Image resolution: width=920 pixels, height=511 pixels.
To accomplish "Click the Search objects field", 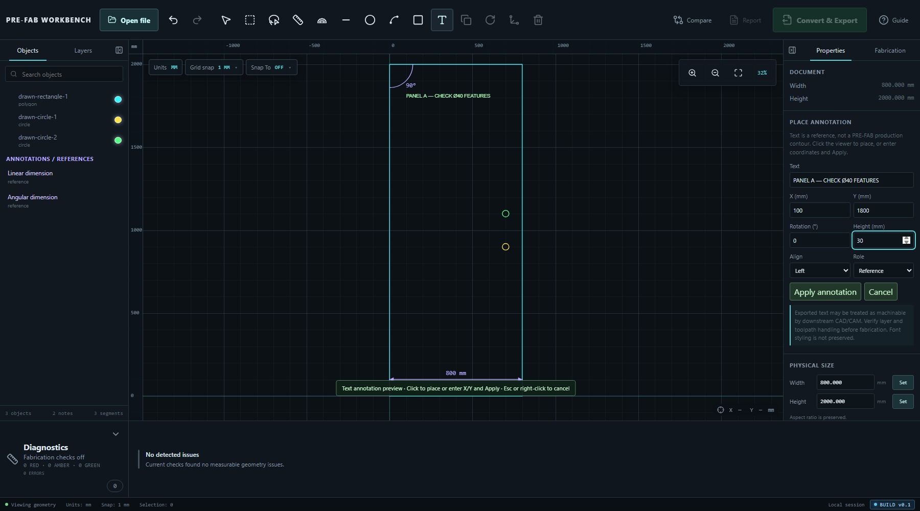I will tap(64, 74).
